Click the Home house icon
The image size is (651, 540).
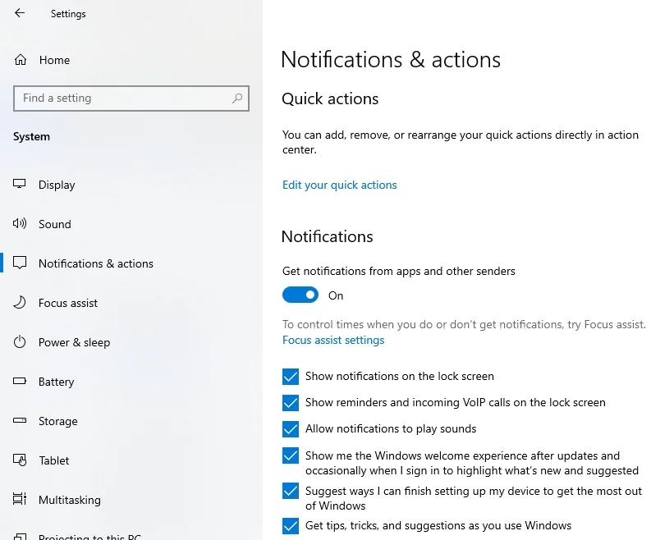pos(21,60)
